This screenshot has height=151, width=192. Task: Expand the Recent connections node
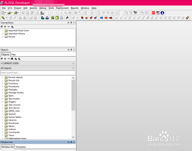coord(2,37)
